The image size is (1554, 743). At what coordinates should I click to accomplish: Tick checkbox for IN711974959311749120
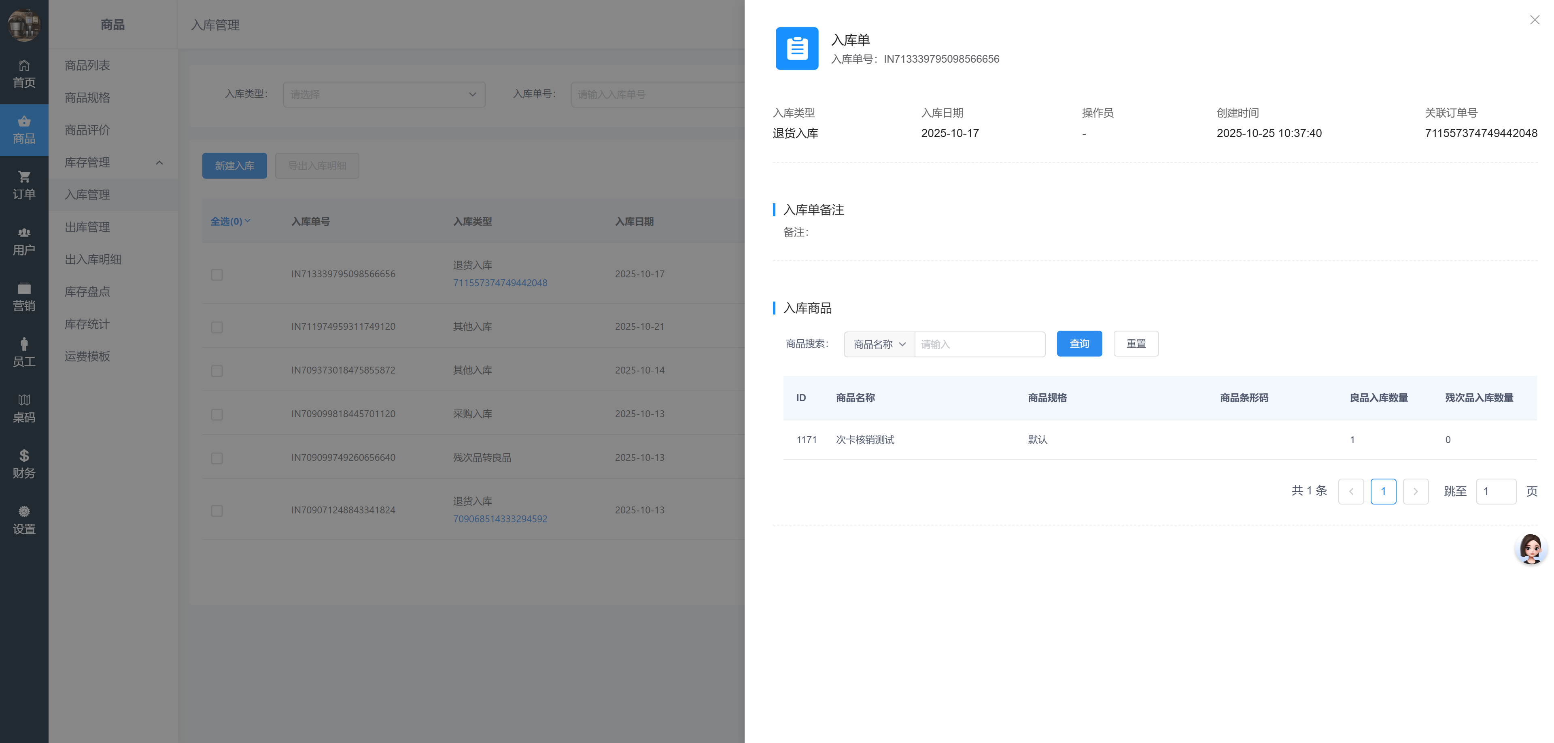(x=217, y=327)
